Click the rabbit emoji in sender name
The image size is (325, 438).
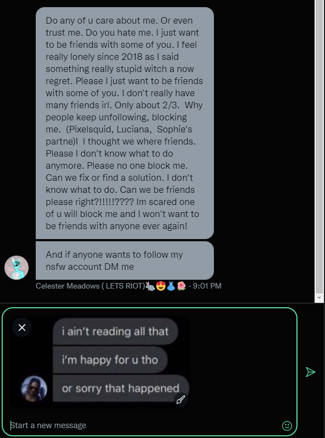click(150, 286)
